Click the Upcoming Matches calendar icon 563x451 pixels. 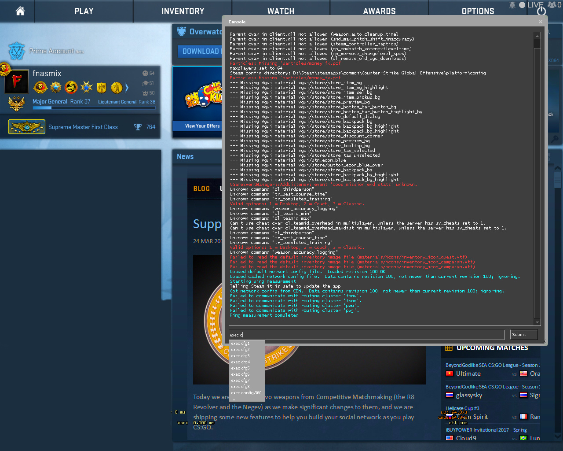point(449,348)
